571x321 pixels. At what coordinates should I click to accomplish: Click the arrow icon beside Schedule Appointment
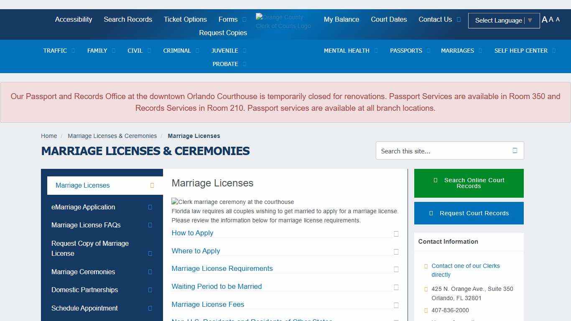pos(150,308)
